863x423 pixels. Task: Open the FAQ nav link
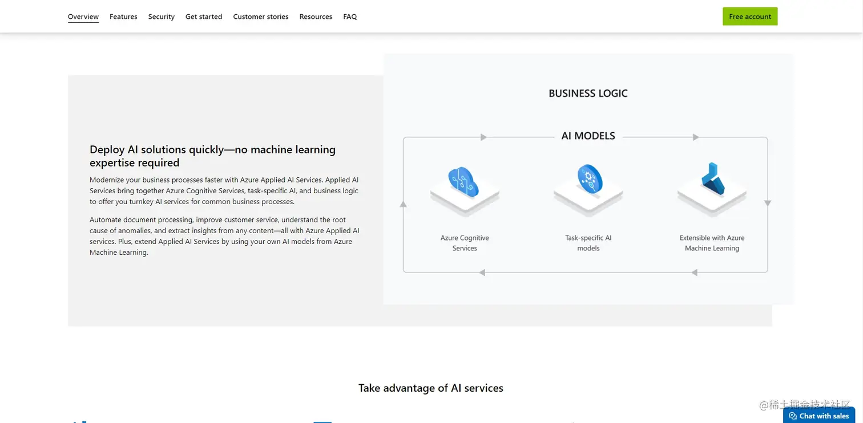coord(350,17)
